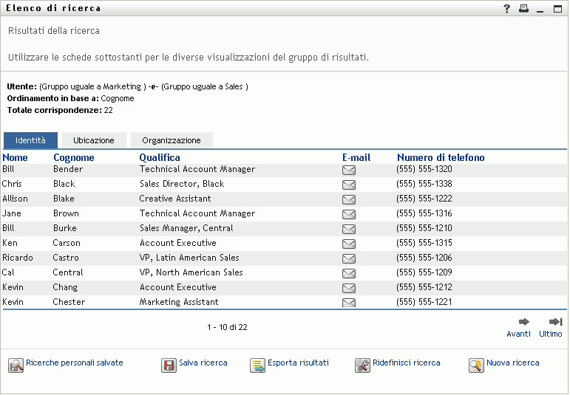
Task: Click the print icon in title bar
Action: pyautogui.click(x=523, y=9)
